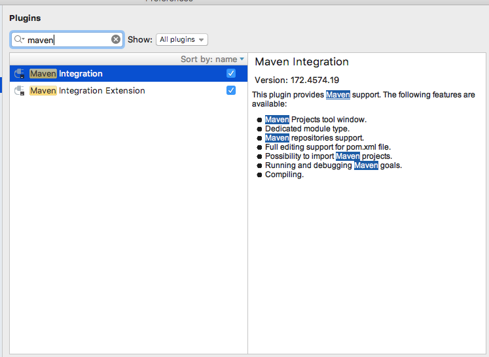Click the search magnifier icon in plugin search
Viewport: 489px width, 357px height.
19,39
